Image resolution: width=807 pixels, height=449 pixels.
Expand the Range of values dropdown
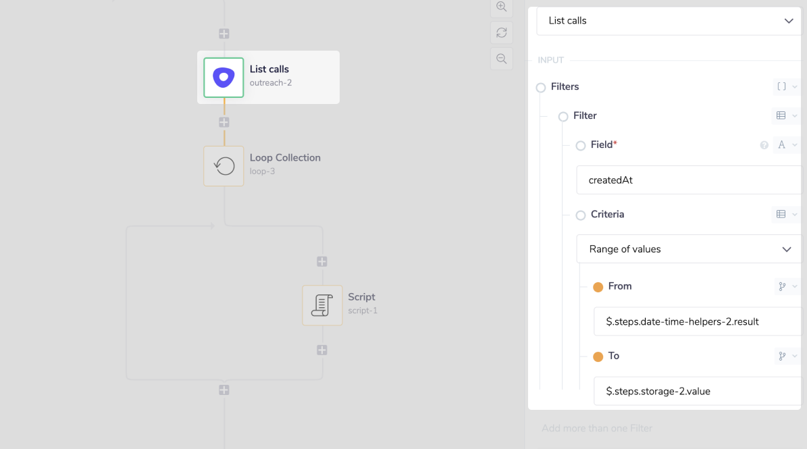coord(689,249)
